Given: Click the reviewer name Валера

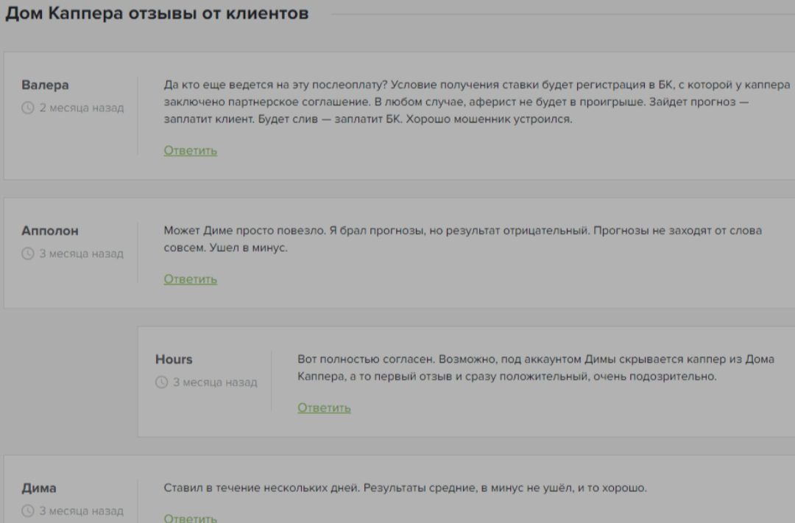Looking at the screenshot, I should (x=44, y=85).
